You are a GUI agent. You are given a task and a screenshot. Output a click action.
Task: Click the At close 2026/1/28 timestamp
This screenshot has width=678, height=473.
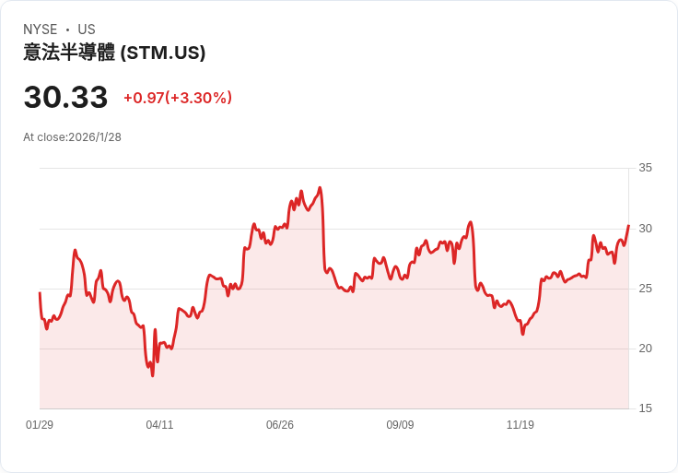(72, 137)
